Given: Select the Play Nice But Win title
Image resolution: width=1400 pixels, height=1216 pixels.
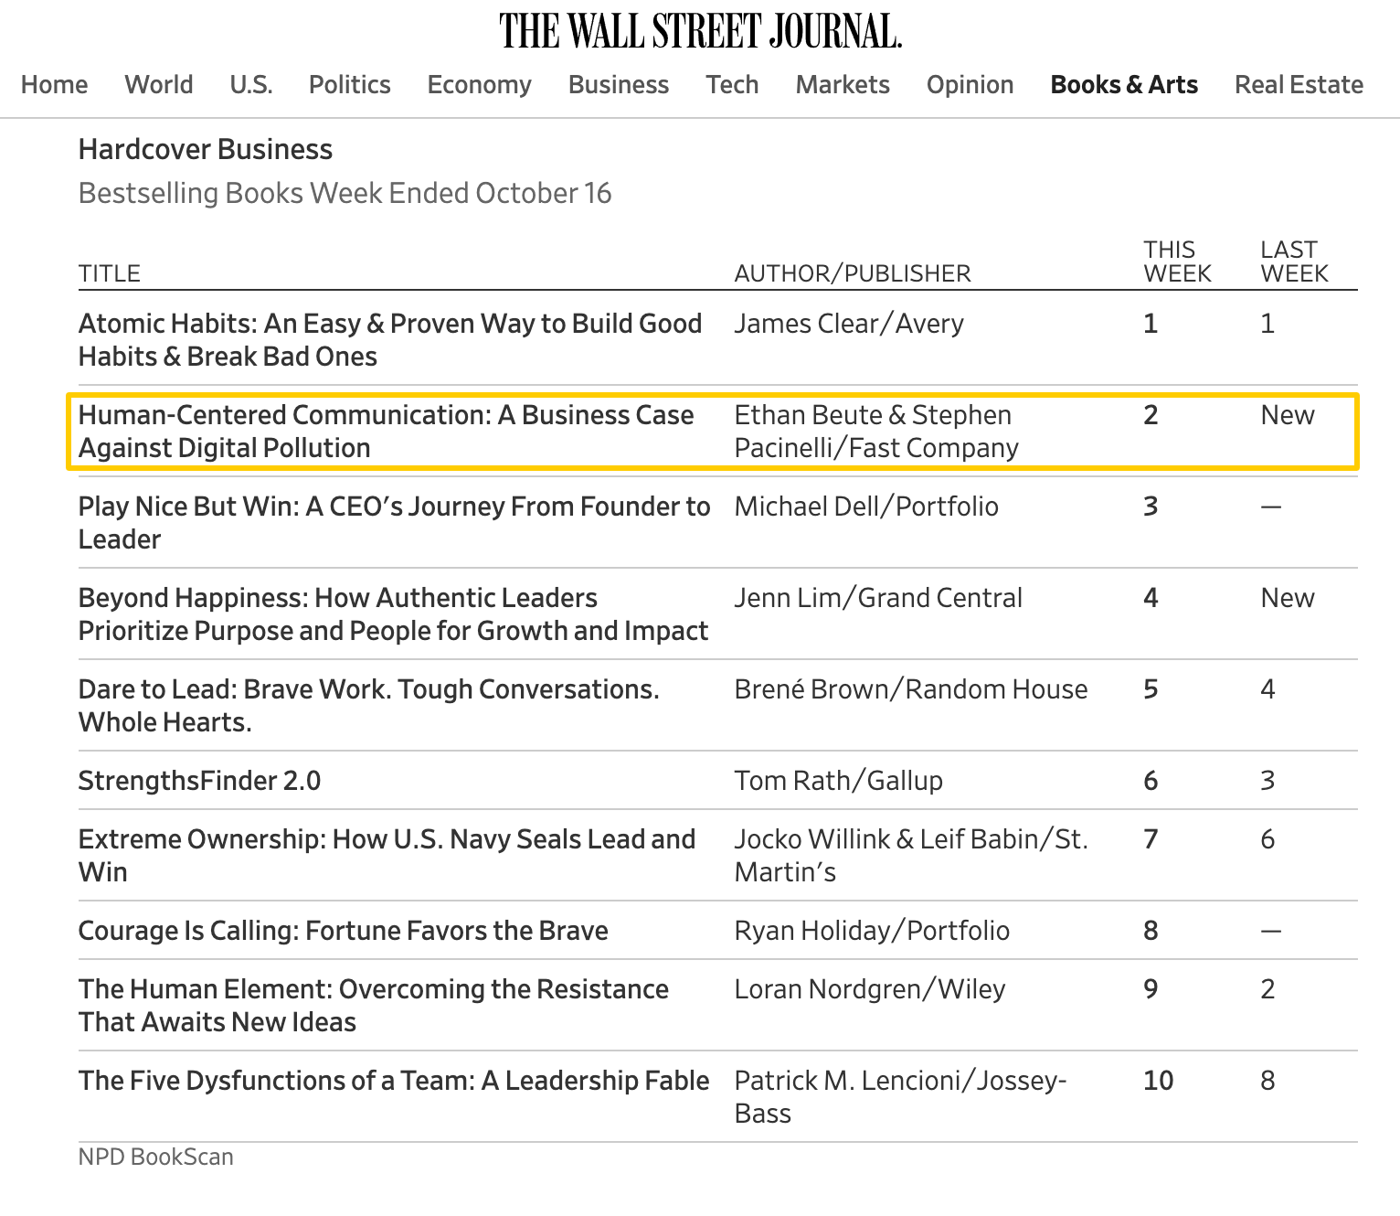Looking at the screenshot, I should point(395,523).
